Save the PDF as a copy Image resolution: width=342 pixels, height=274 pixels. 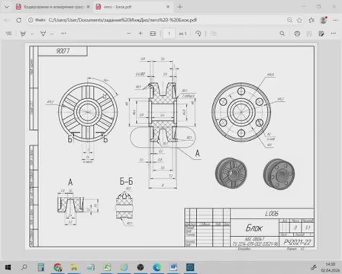321,34
